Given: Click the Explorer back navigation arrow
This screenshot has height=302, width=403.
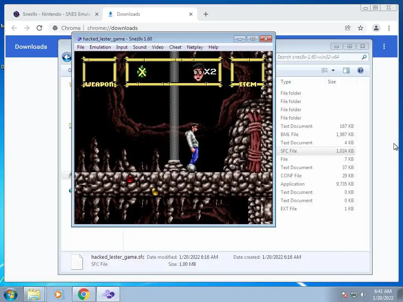Looking at the screenshot, I should coord(67,57).
